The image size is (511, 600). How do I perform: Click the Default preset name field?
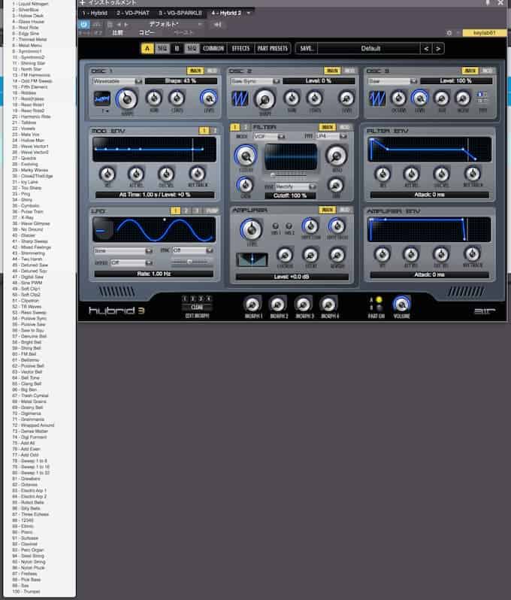[x=369, y=49]
